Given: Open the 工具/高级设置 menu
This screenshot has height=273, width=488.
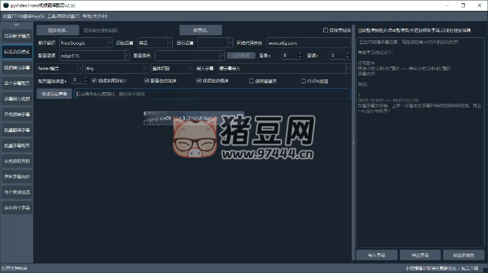Looking at the screenshot, I should tap(63, 15).
